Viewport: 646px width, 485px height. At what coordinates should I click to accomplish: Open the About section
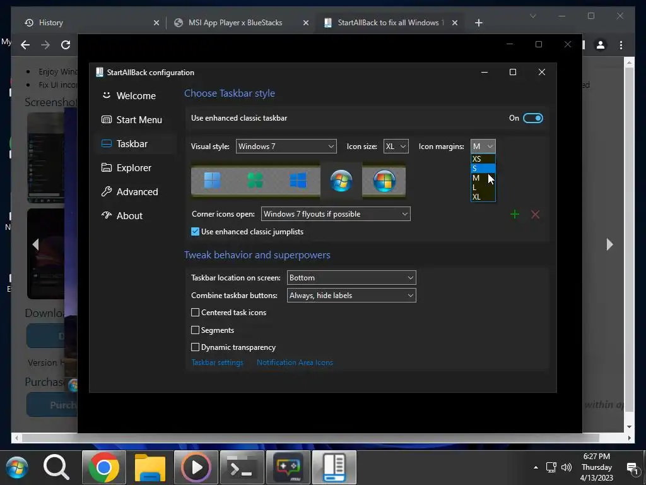tap(136, 215)
